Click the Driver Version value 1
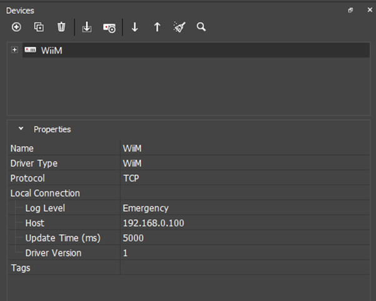The image size is (376, 301). [x=245, y=253]
